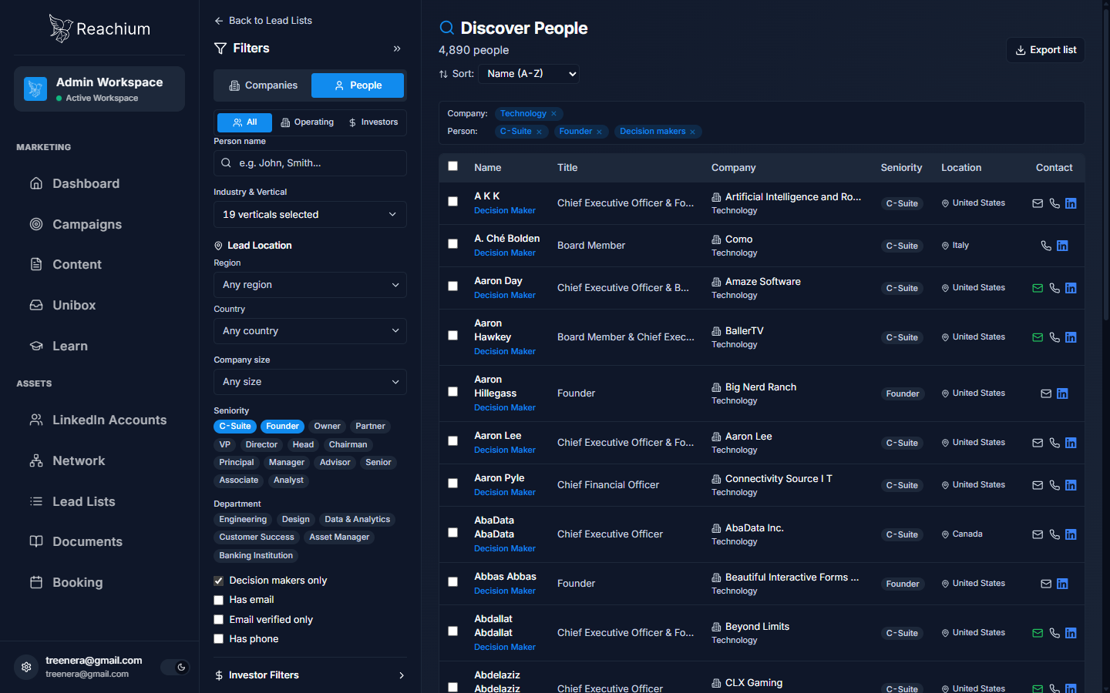The image size is (1110, 693).
Task: Open the Any country dropdown
Action: (310, 331)
